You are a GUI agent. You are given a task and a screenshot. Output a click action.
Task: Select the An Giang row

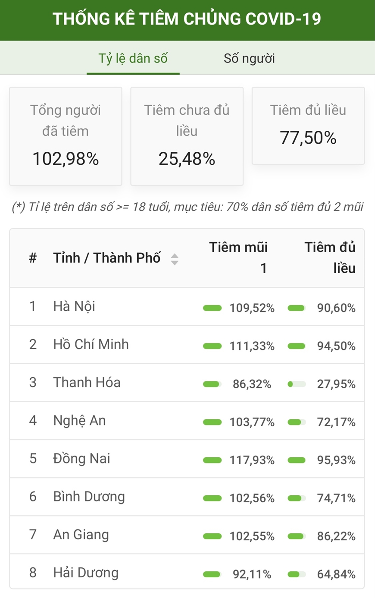(187, 535)
